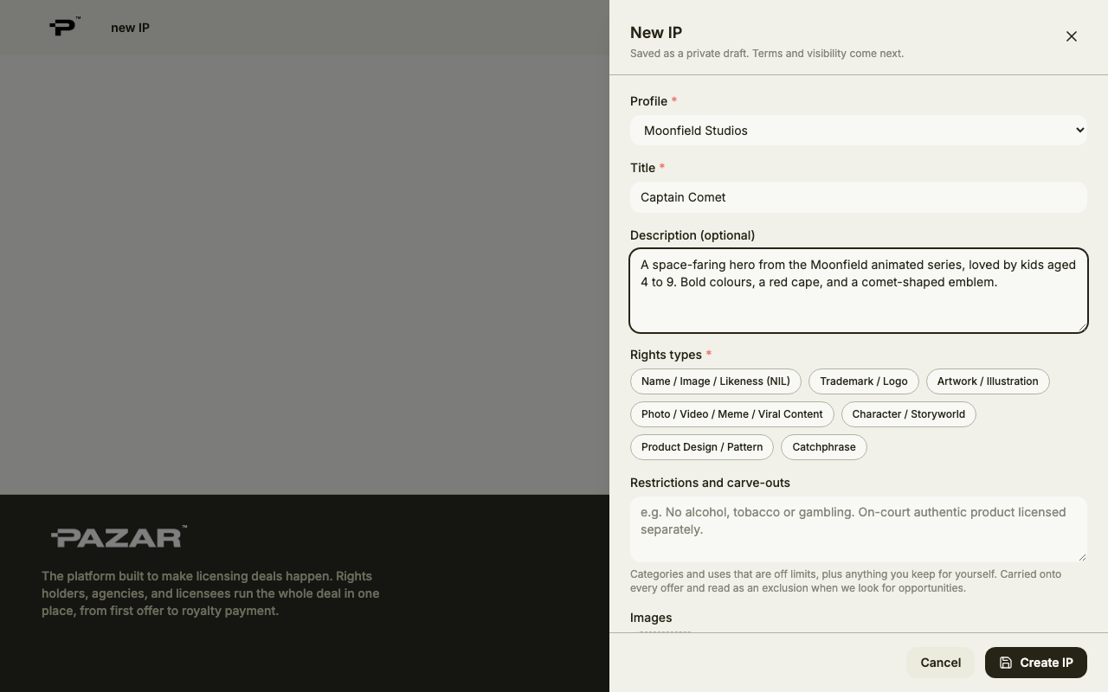Click the Title field containing Captain Comet
The height and width of the screenshot is (692, 1108).
(x=859, y=197)
